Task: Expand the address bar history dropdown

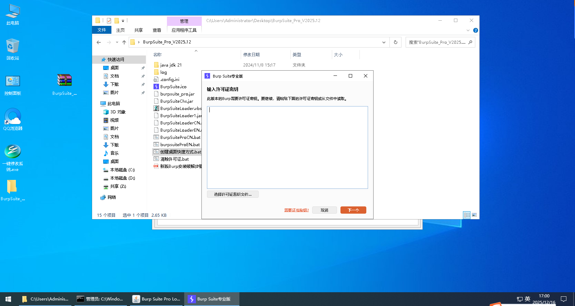Action: [384, 42]
